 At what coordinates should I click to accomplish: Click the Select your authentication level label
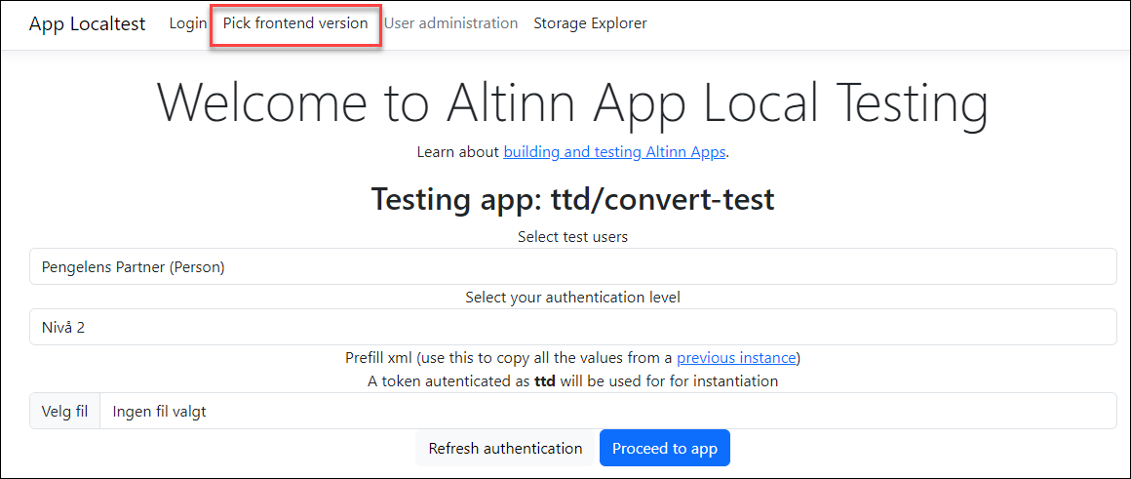click(572, 298)
